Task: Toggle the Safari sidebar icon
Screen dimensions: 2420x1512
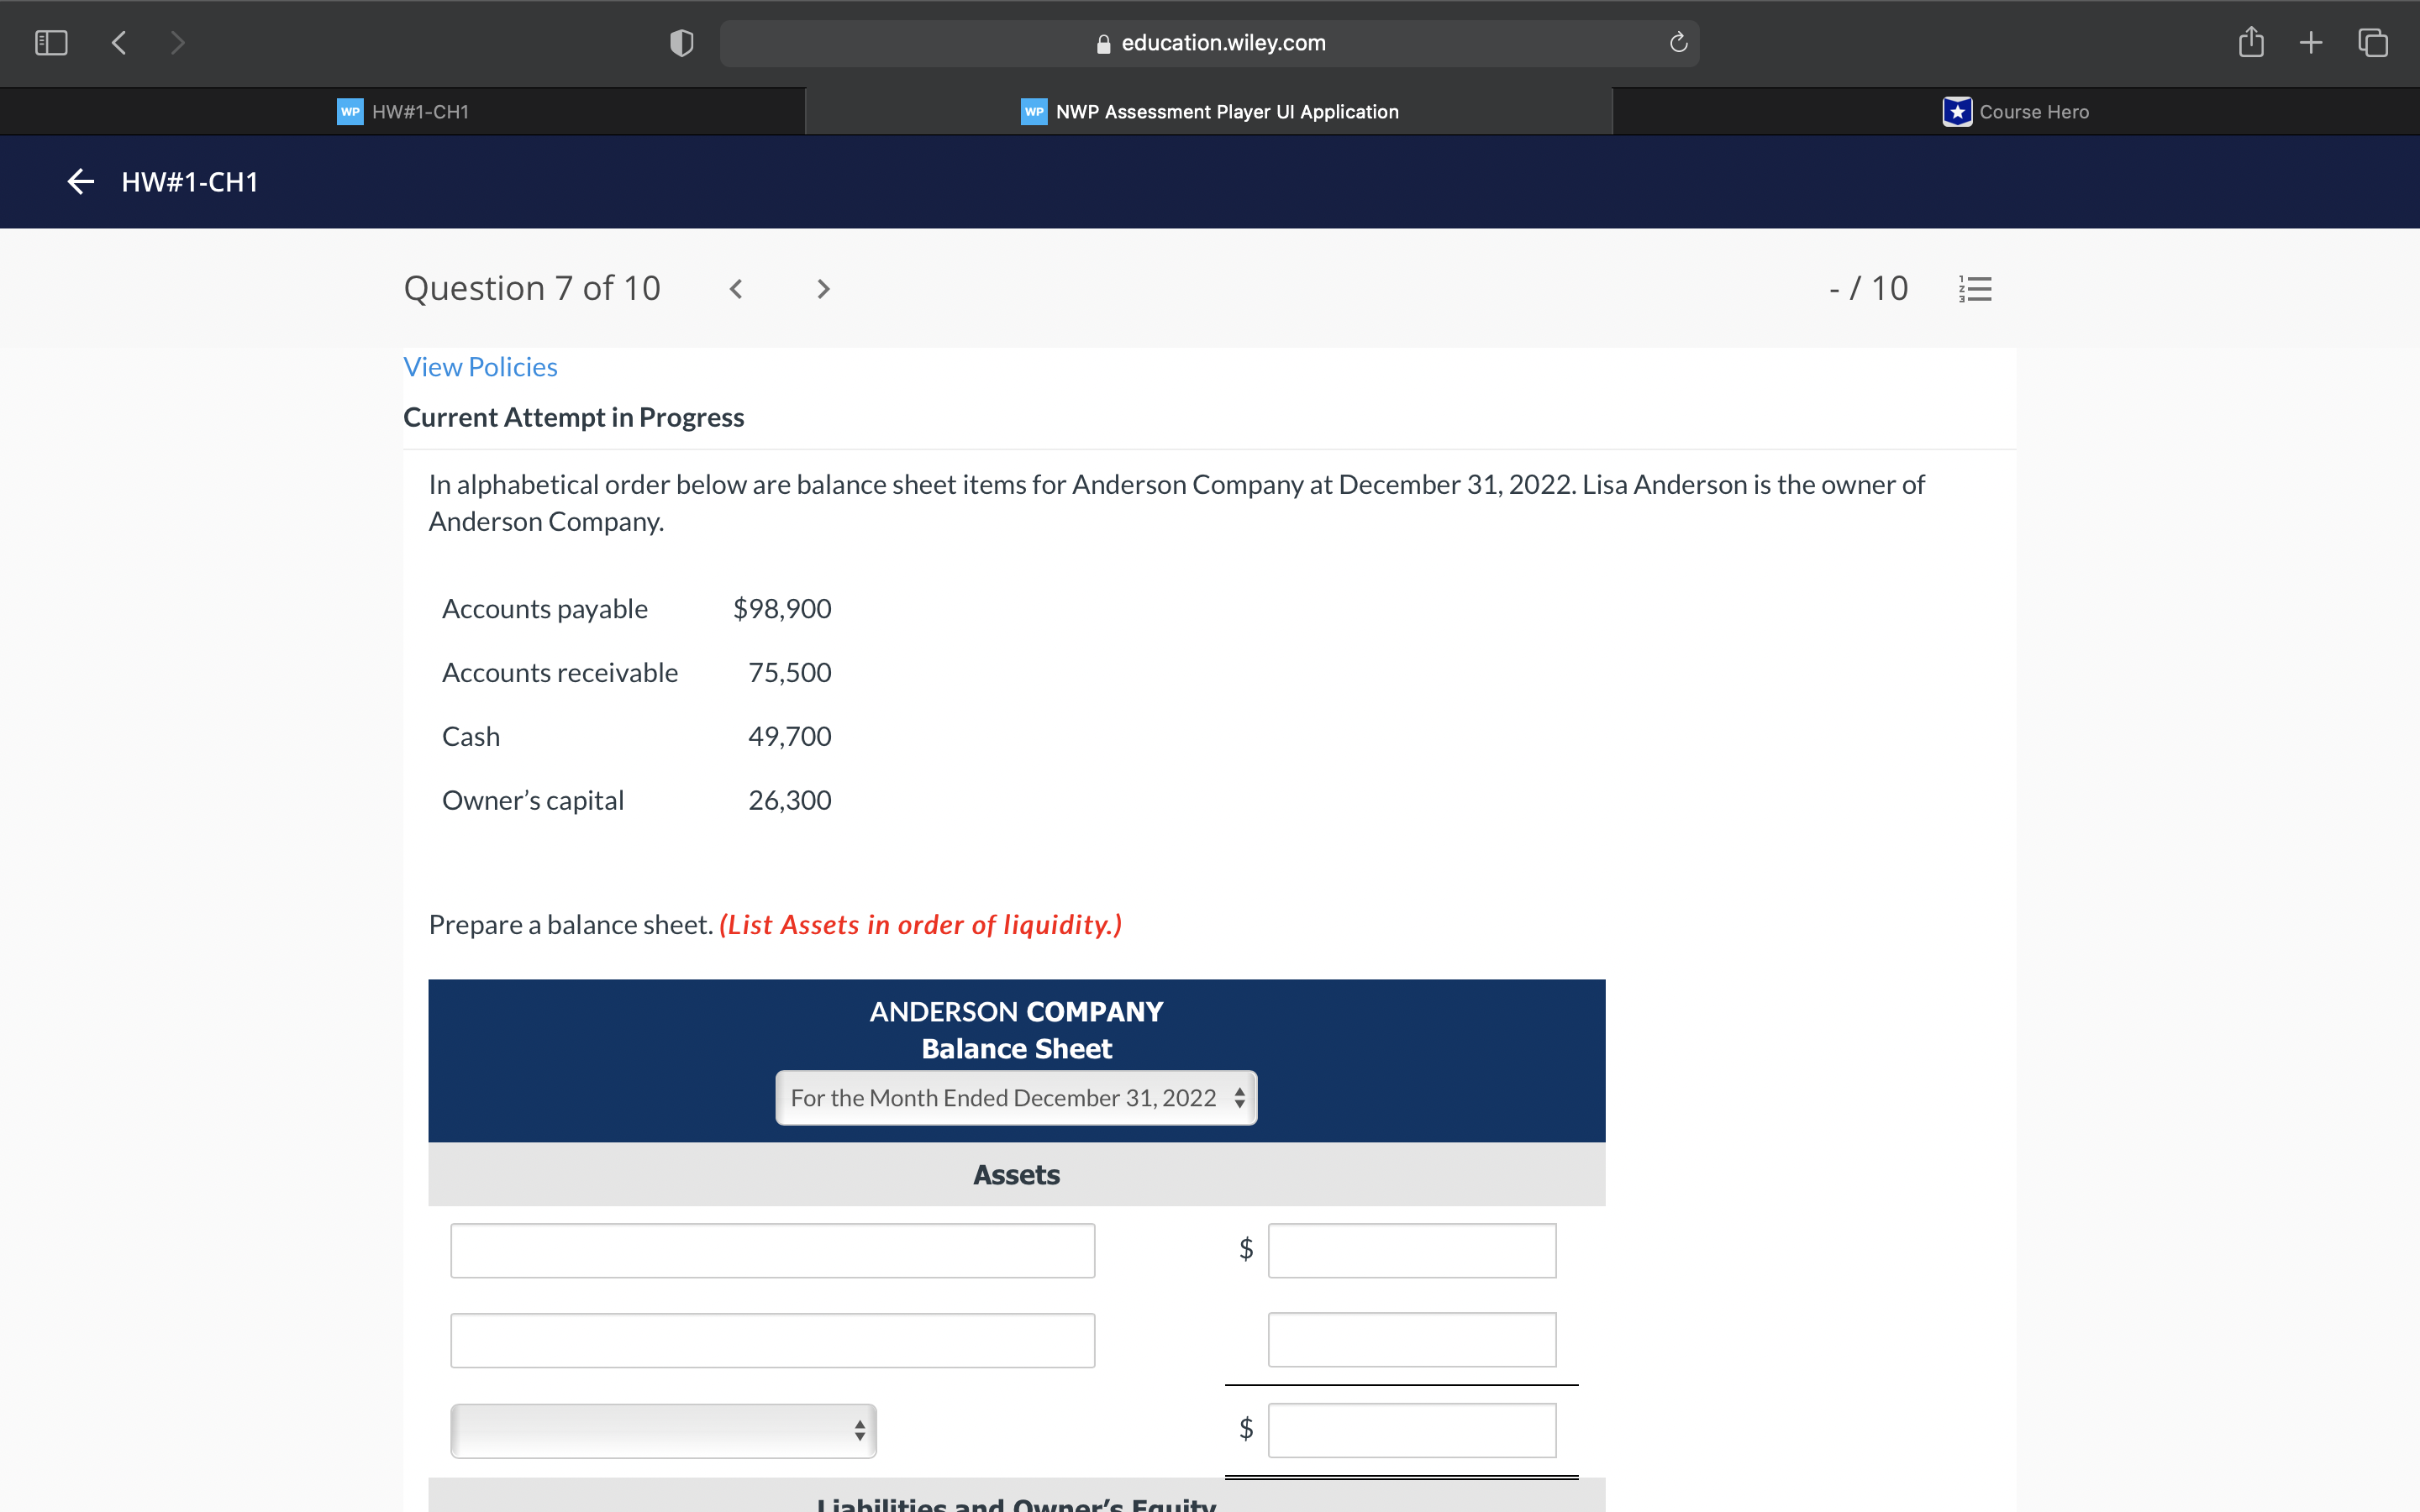Action: [51, 43]
